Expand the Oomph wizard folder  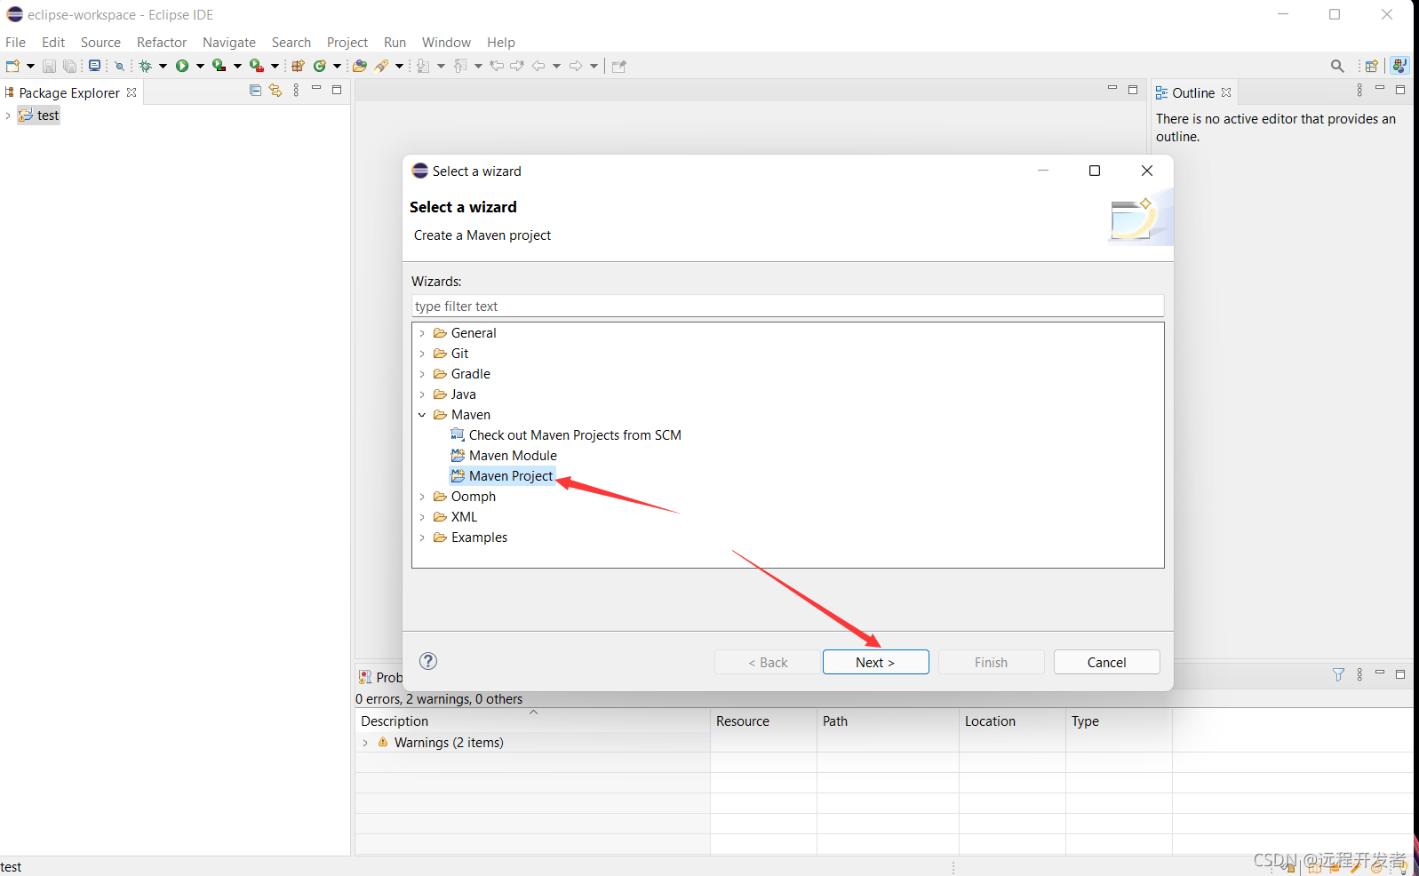[422, 497]
